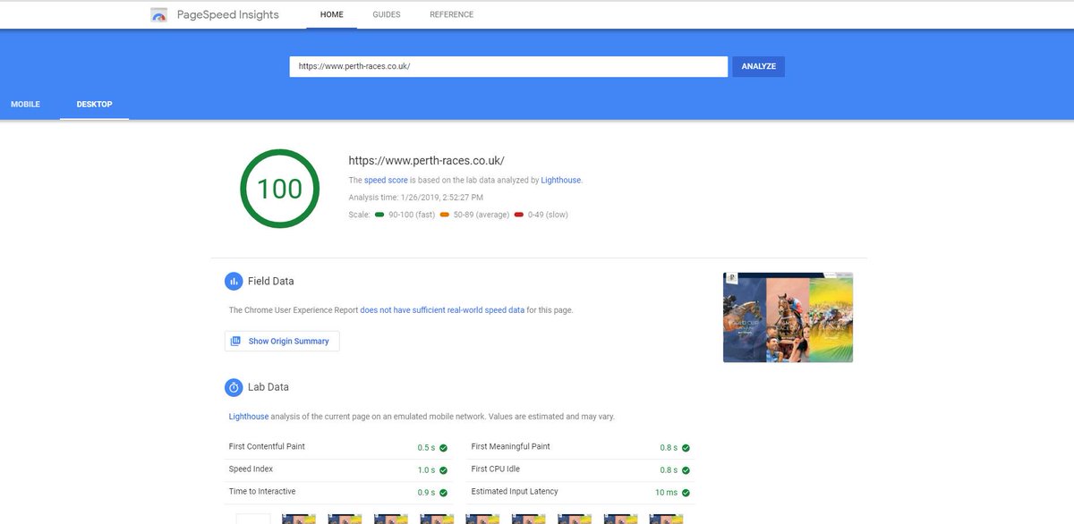Open the HOME tab

tap(332, 15)
